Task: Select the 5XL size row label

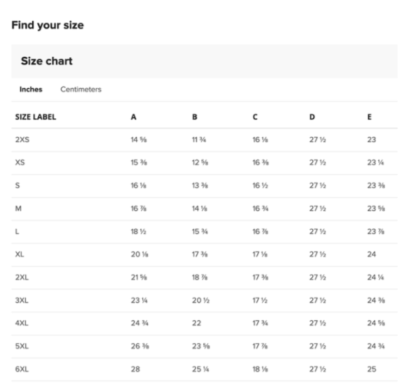Action: (x=21, y=347)
